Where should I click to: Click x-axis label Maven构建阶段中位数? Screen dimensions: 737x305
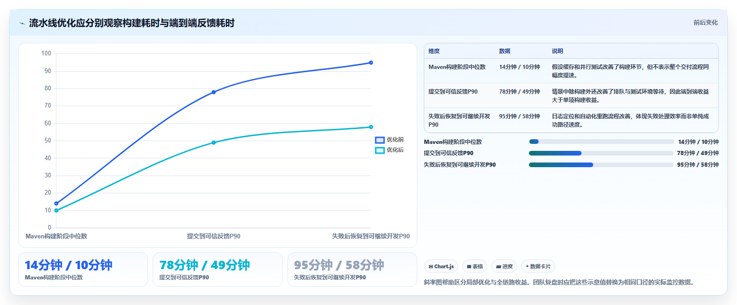(56, 237)
